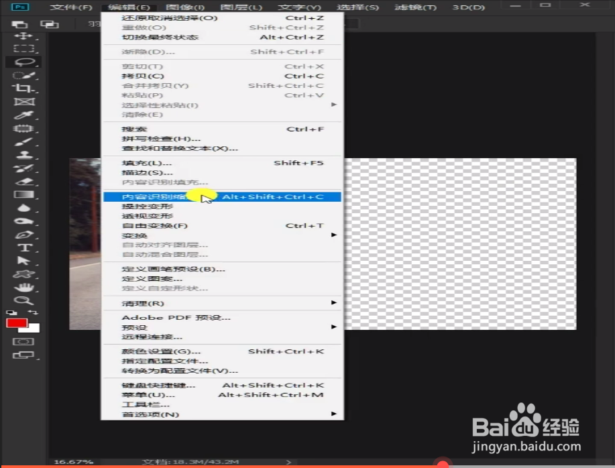This screenshot has height=468, width=615.
Task: Select the Clone Stamp tool
Action: coord(24,155)
